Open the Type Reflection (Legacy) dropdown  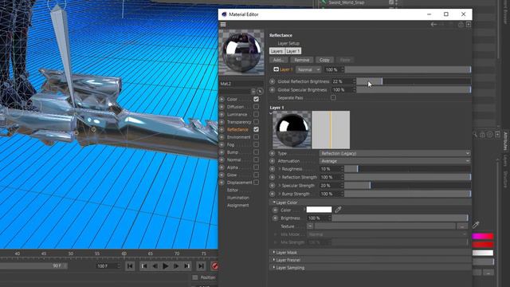coord(395,153)
